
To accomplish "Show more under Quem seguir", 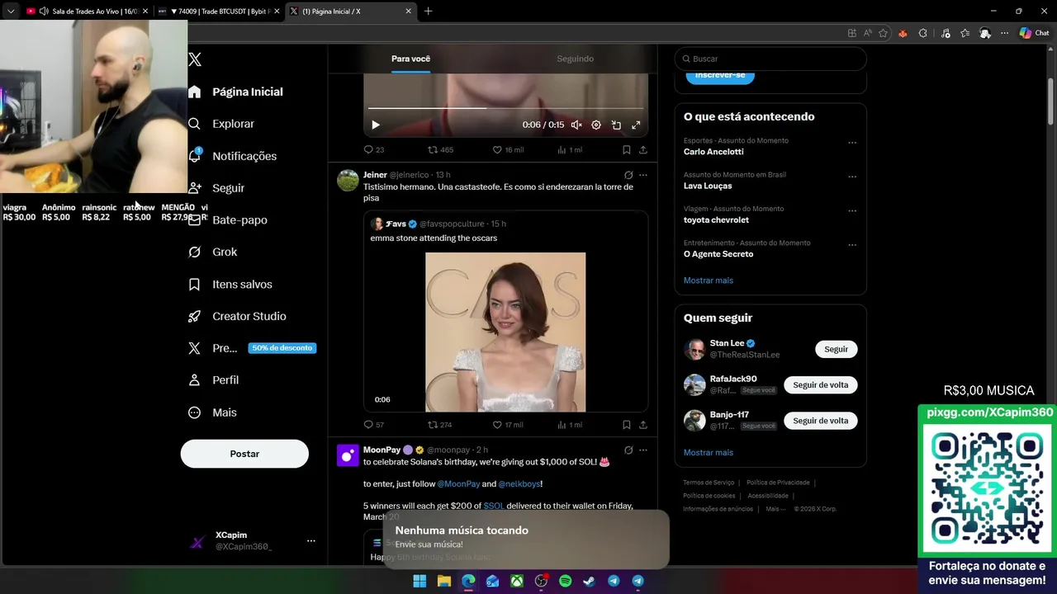I will point(709,453).
